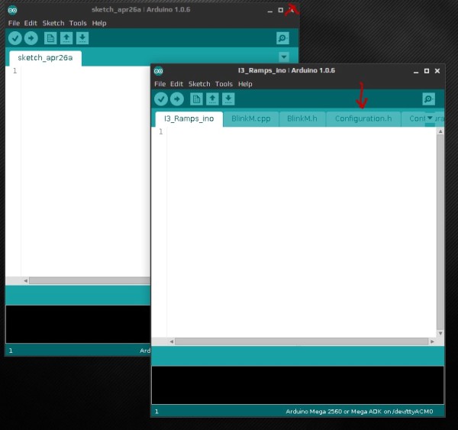Click Save sketch icon in sketch_apr26a window
Image resolution: width=458 pixels, height=430 pixels.
point(82,38)
